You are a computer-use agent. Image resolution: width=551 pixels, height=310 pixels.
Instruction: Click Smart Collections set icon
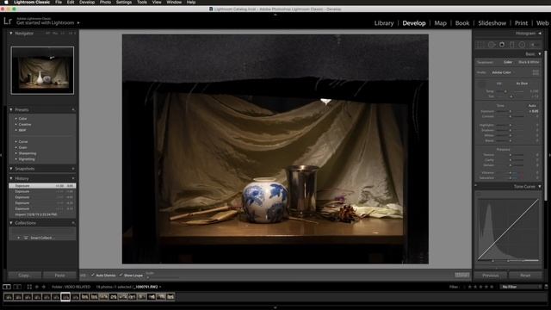pos(26,238)
